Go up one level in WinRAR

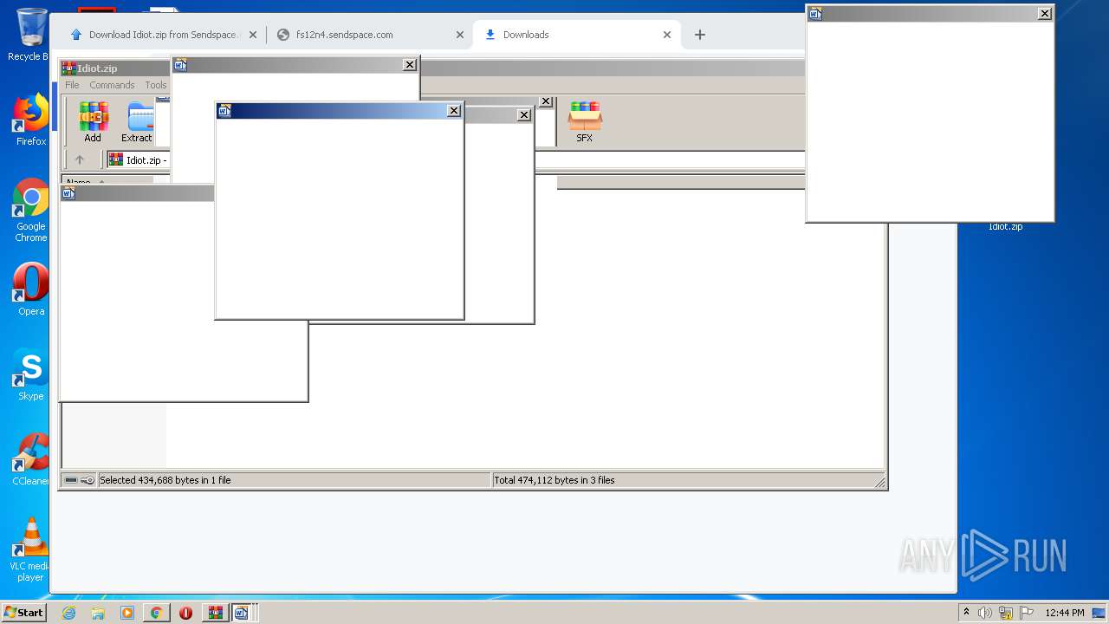tap(80, 159)
